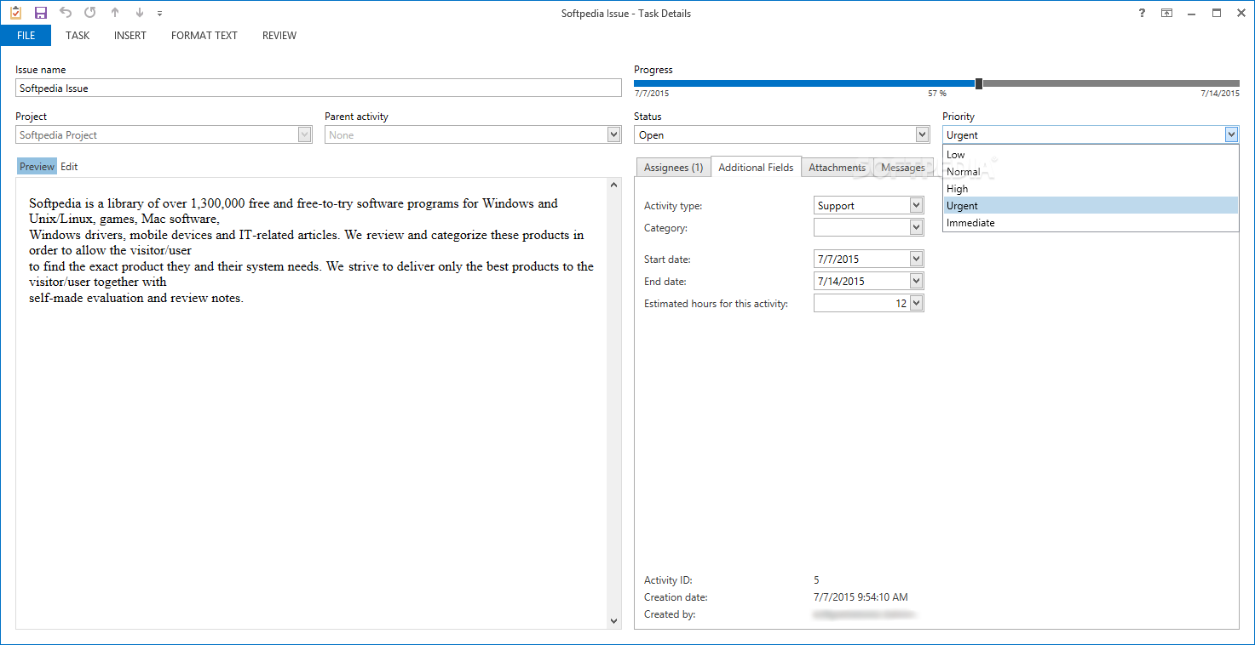Image resolution: width=1255 pixels, height=645 pixels.
Task: Open the End date picker
Action: pos(917,281)
